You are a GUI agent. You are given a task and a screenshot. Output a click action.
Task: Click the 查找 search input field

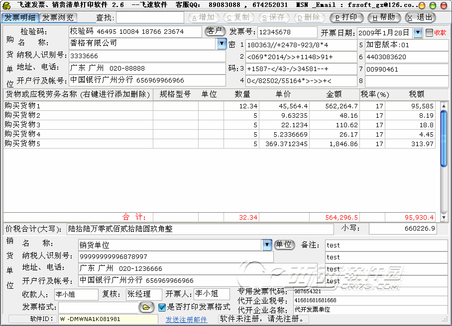point(150,18)
